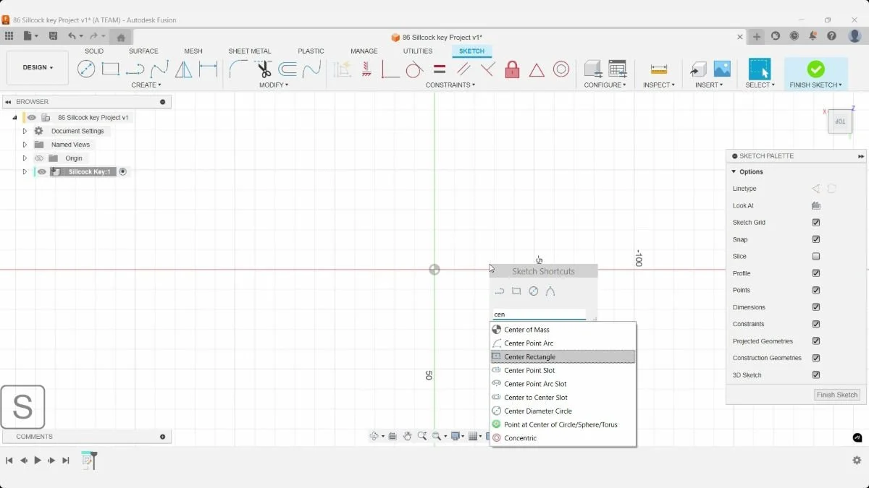Viewport: 869px width, 488px height.
Task: Apply the Parallel constraint
Action: (463, 69)
